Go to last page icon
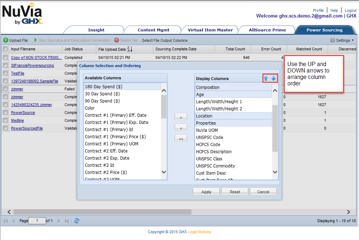Image resolution: width=359 pixels, height=240 pixels. (x=66, y=220)
